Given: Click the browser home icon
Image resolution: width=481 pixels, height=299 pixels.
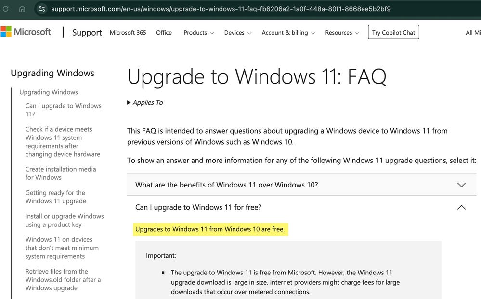Looking at the screenshot, I should 22,9.
